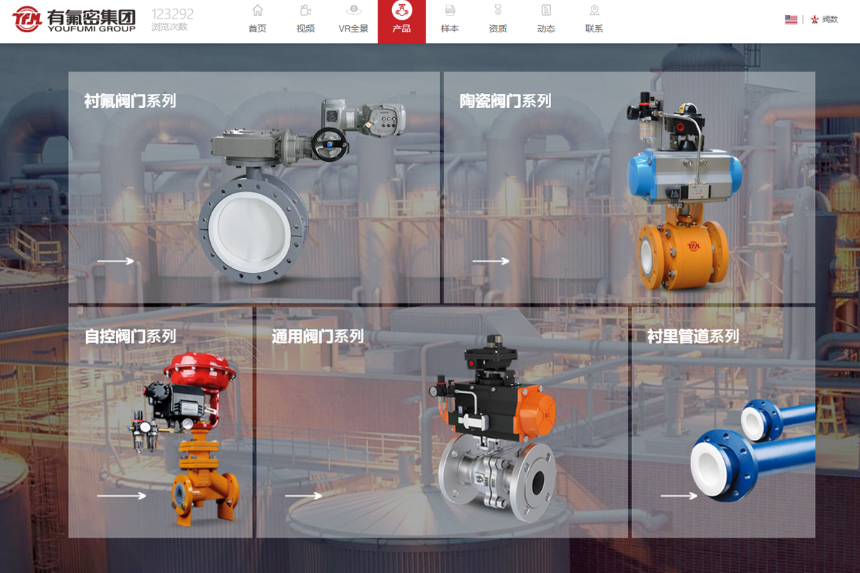Open the 陶瓷阀门系列 heading
The height and width of the screenshot is (573, 860).
point(505,101)
